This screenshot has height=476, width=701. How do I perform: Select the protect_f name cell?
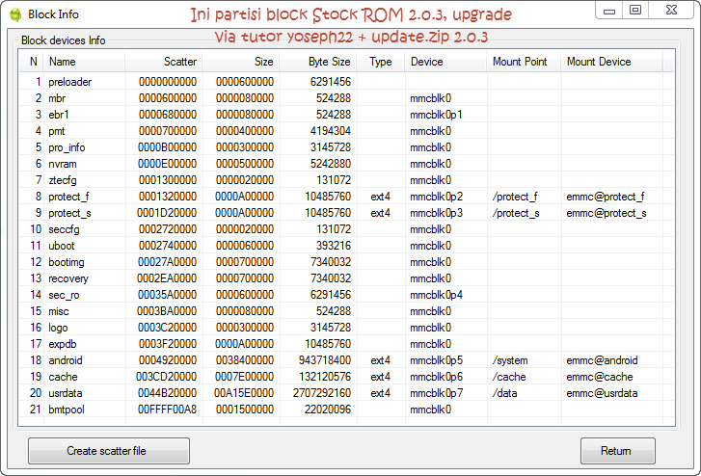click(x=68, y=197)
